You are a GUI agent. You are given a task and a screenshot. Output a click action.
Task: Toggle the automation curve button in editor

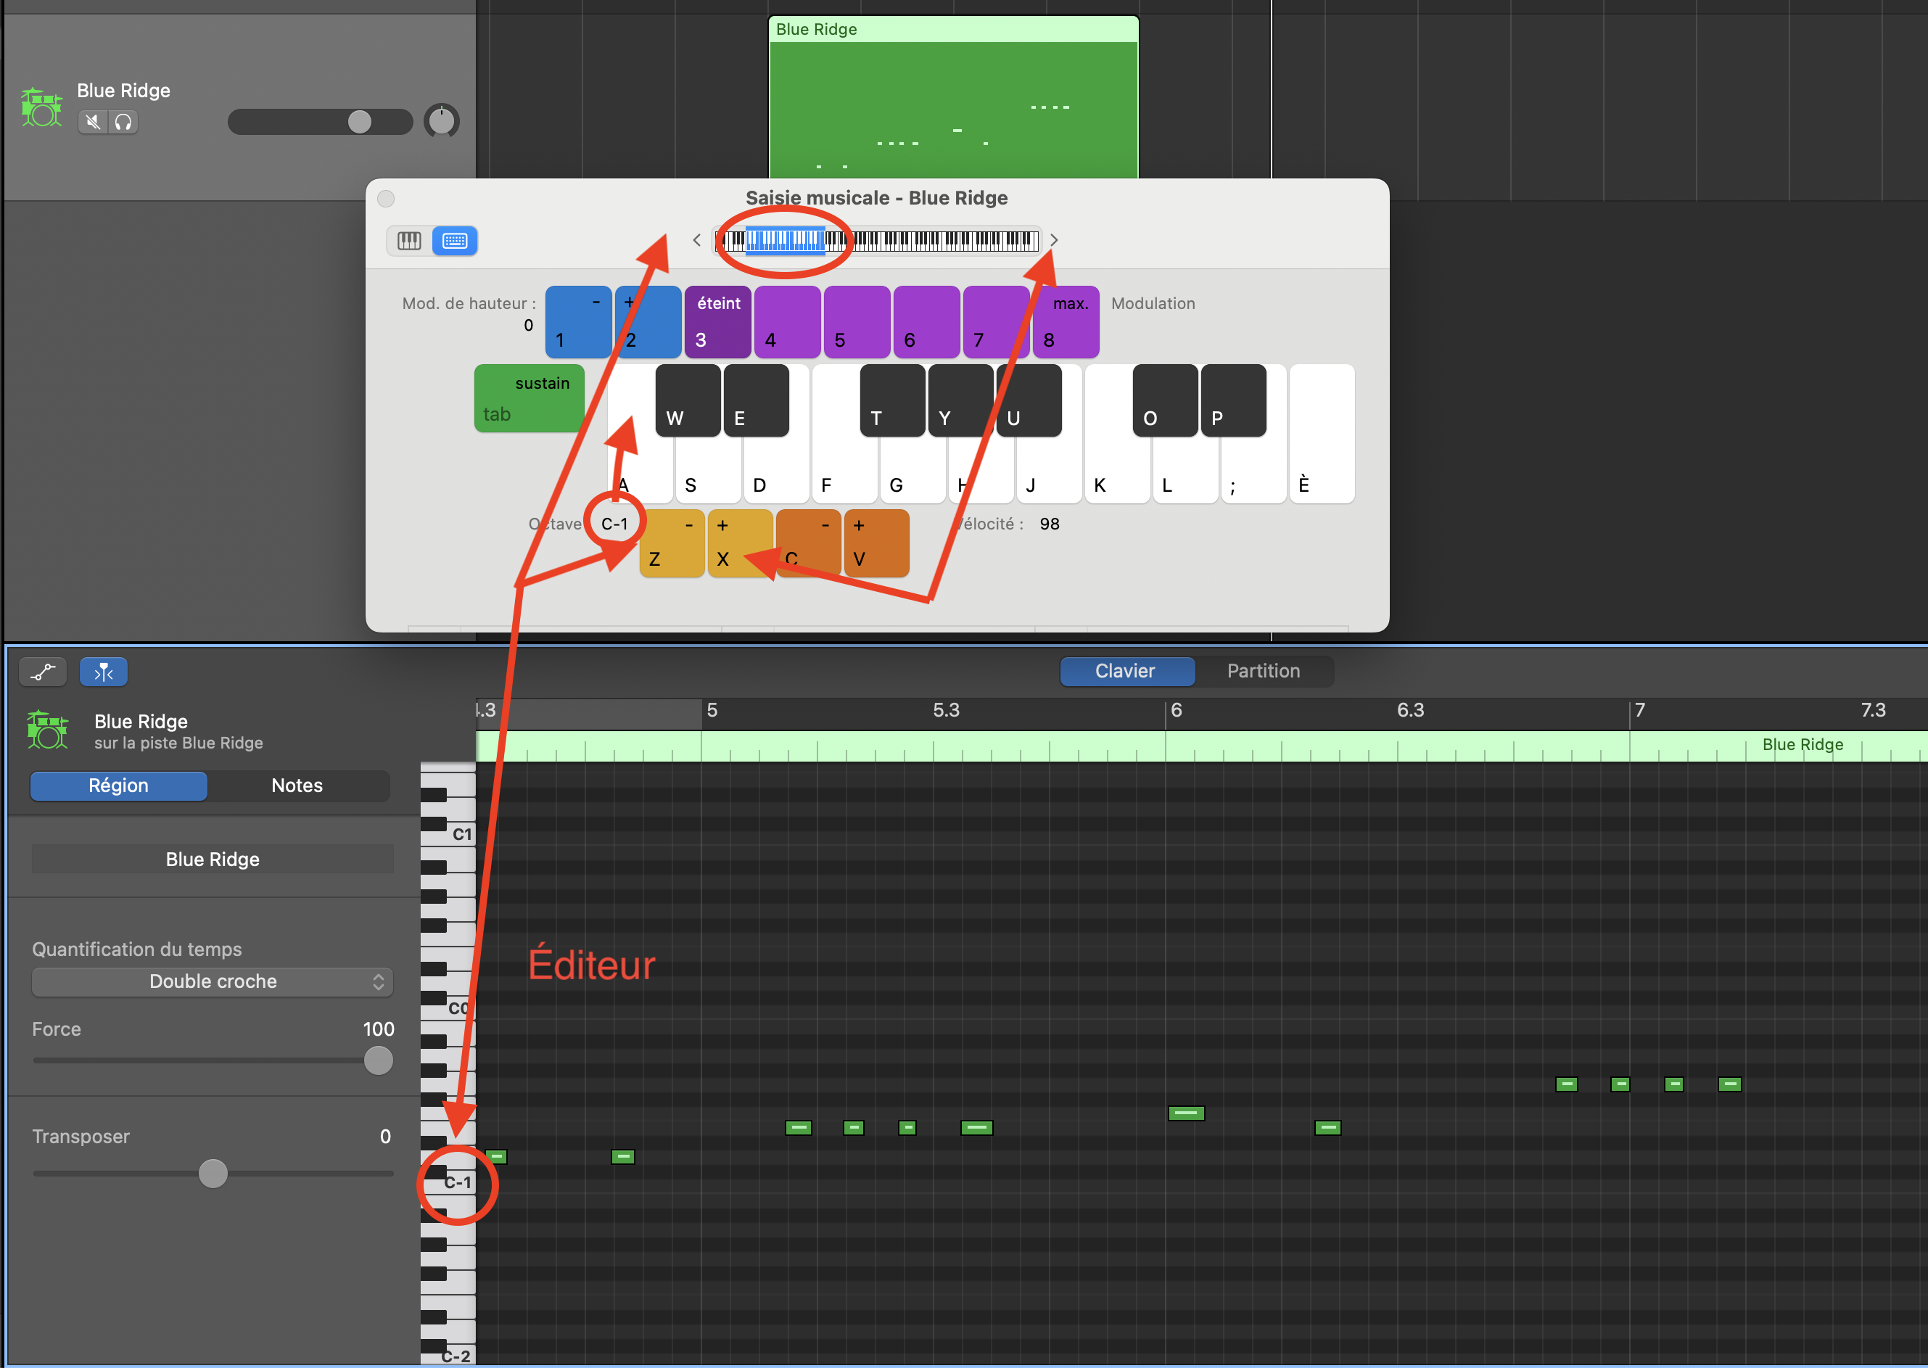tap(43, 672)
